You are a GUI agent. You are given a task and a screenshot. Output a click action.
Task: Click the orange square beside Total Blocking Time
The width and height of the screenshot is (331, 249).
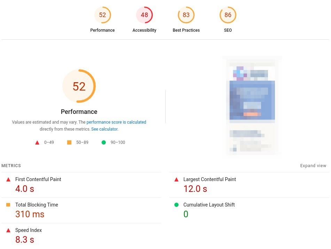(8, 205)
